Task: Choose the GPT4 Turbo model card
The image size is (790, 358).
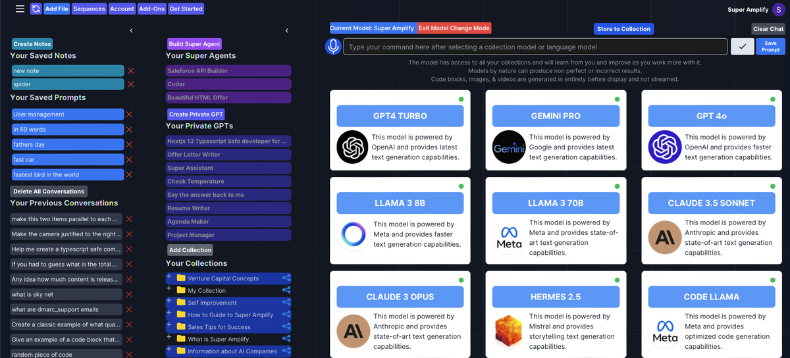Action: pos(400,116)
